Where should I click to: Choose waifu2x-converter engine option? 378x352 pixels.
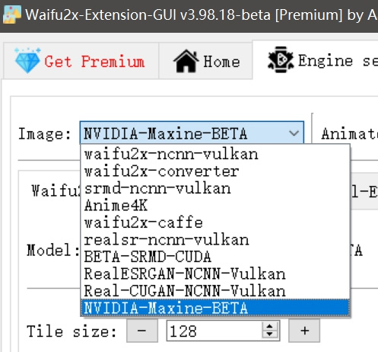[215, 171]
